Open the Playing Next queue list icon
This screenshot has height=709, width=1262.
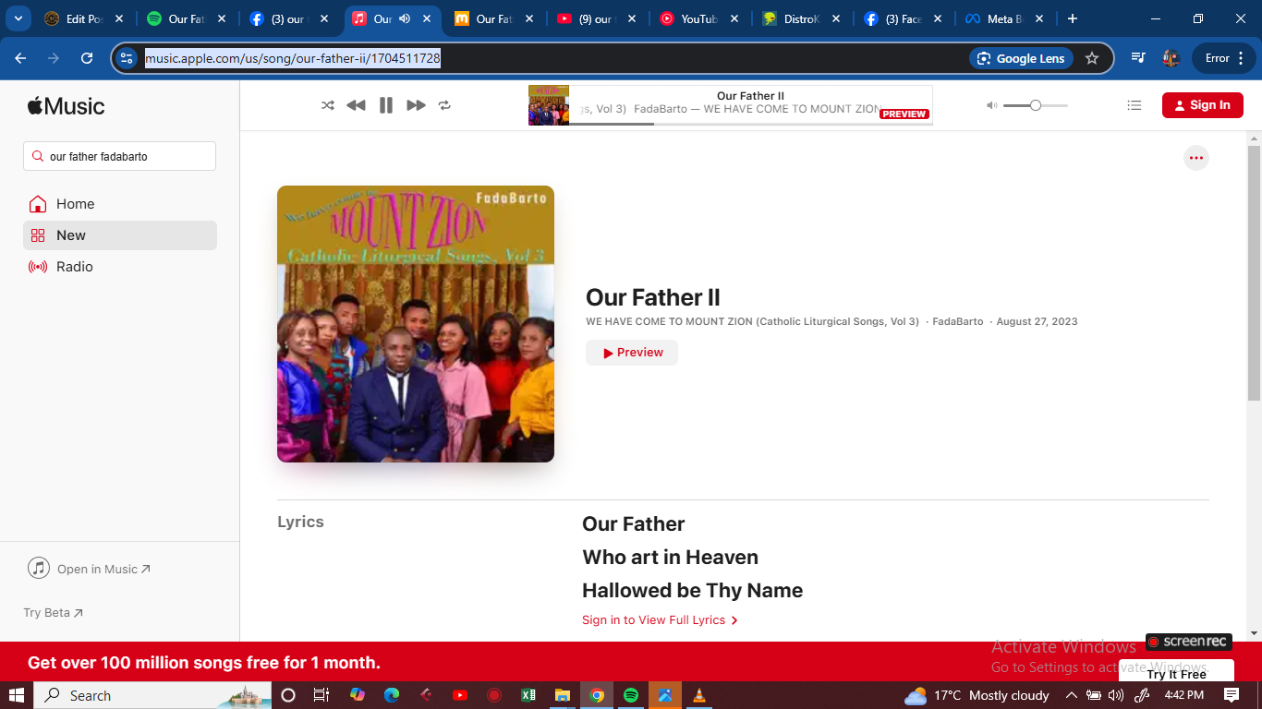click(1135, 105)
